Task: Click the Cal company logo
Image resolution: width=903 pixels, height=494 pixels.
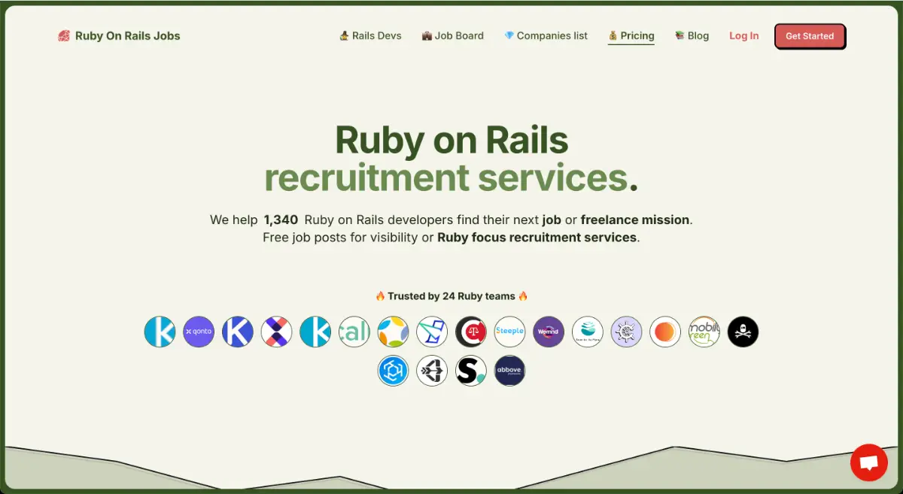Action: tap(354, 332)
